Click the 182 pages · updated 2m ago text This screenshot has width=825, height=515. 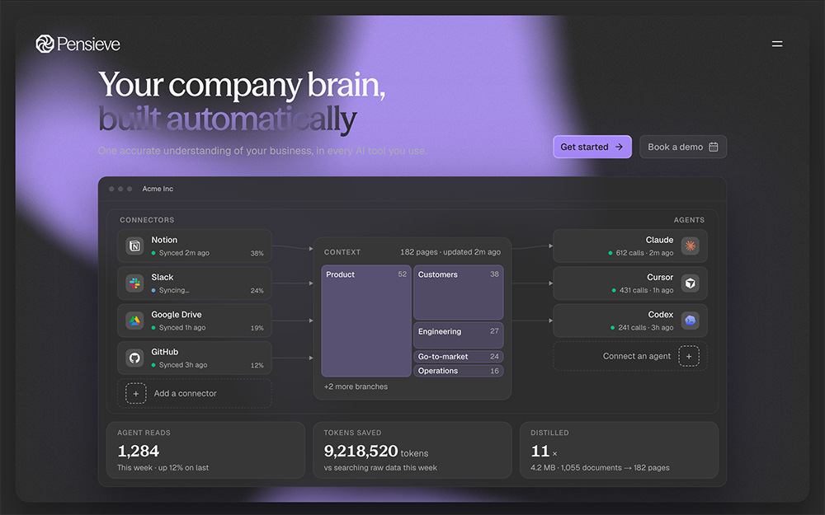(x=450, y=252)
